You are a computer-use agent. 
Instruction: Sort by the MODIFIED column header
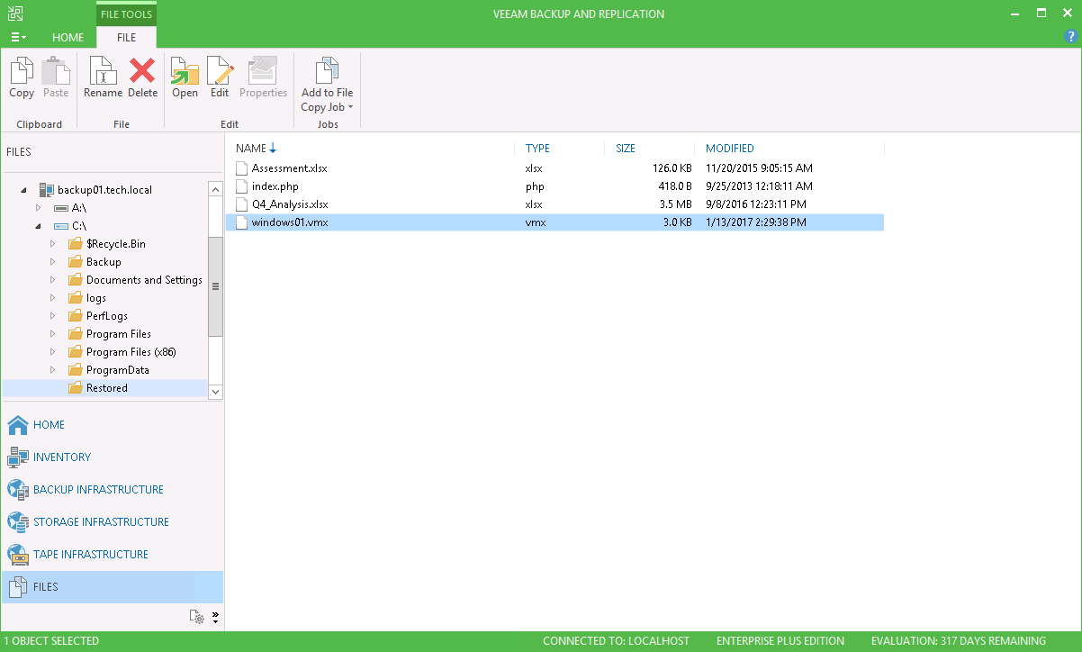[x=730, y=149]
